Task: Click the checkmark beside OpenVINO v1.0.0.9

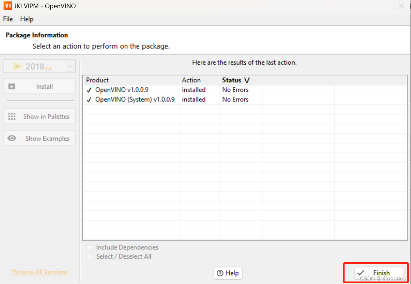Action: pos(89,90)
